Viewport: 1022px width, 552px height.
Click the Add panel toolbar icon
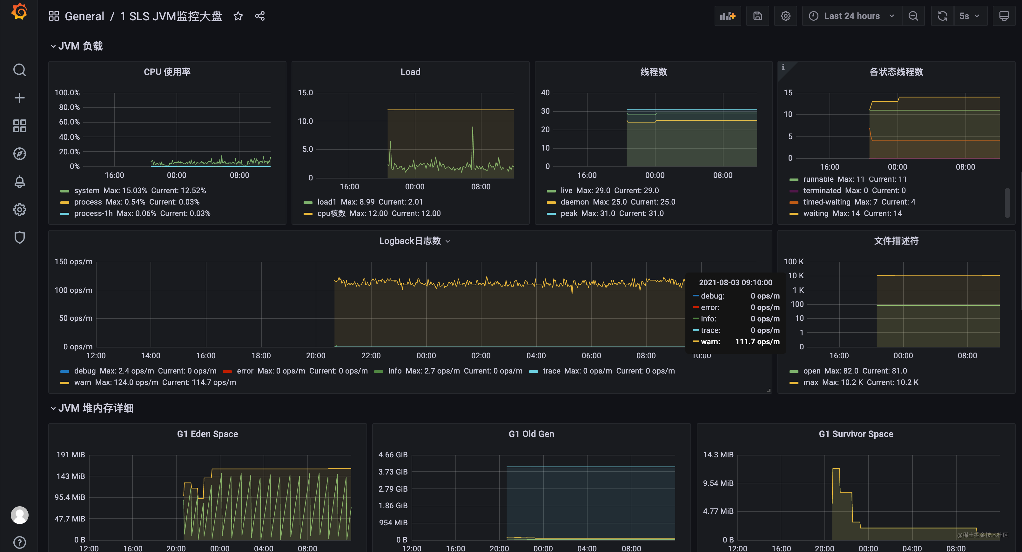[727, 16]
